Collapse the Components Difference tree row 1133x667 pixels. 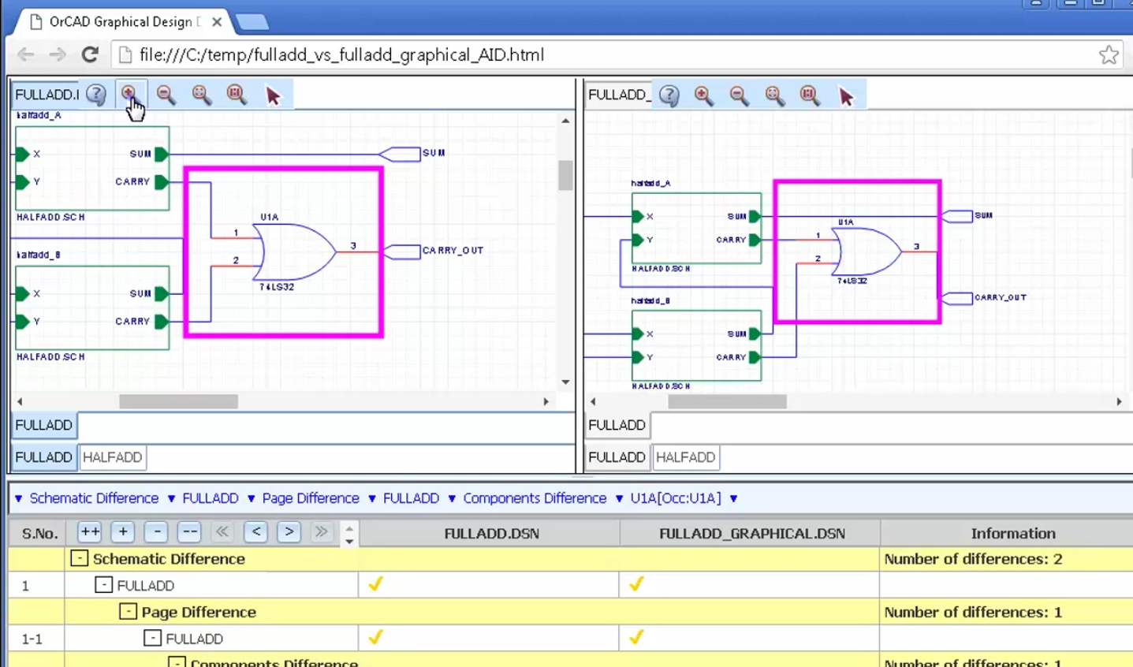tap(177, 662)
